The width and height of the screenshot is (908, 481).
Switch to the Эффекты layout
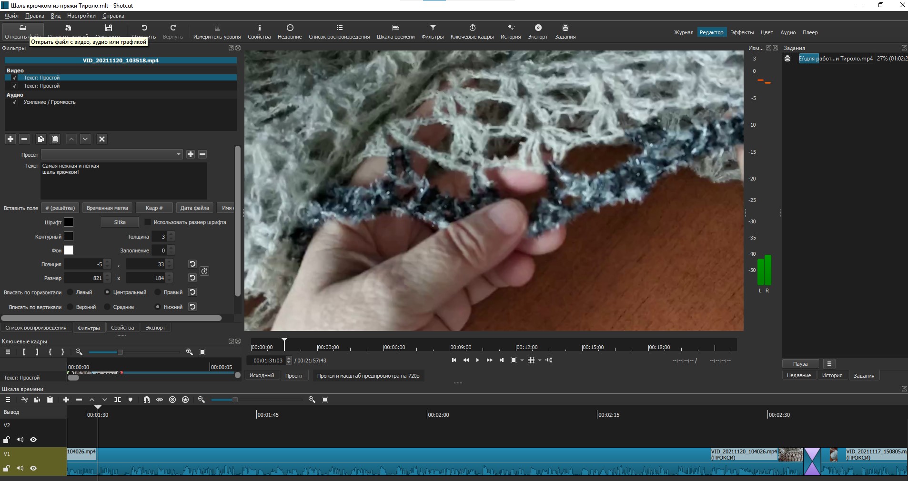coord(742,32)
